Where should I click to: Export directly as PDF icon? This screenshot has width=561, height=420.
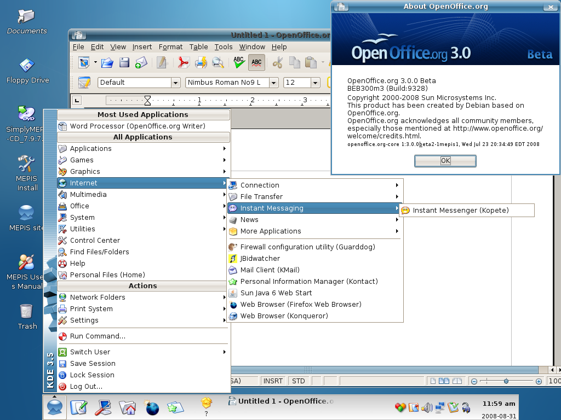point(183,62)
